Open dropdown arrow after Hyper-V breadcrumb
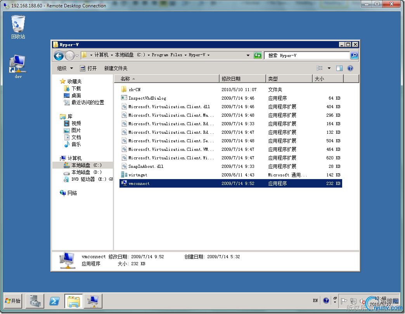 click(x=208, y=55)
